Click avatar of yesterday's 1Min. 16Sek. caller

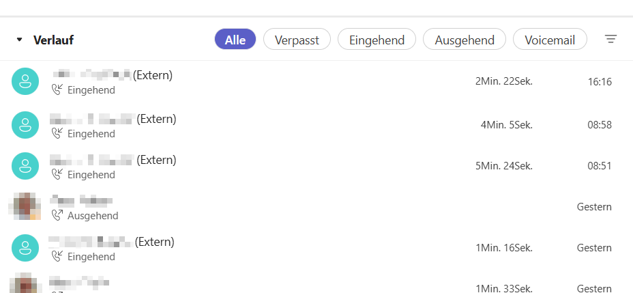coord(25,247)
